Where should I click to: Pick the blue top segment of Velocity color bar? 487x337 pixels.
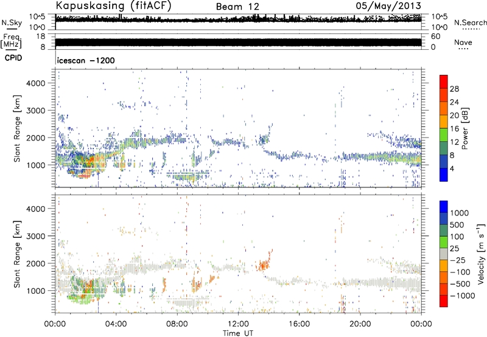[444, 207]
